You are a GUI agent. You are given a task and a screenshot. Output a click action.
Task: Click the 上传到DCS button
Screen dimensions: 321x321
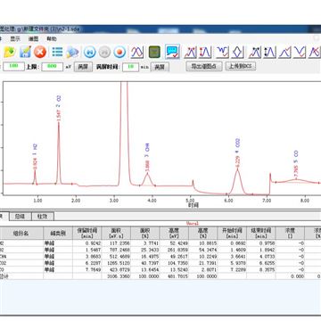(x=241, y=66)
